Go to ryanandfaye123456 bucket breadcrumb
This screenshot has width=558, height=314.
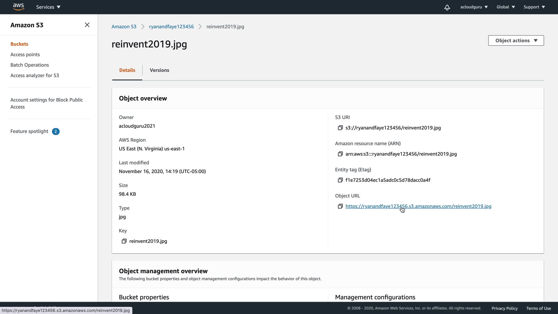pos(171,27)
